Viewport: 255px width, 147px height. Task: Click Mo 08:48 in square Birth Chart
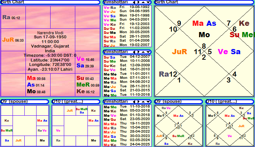pos(36,91)
